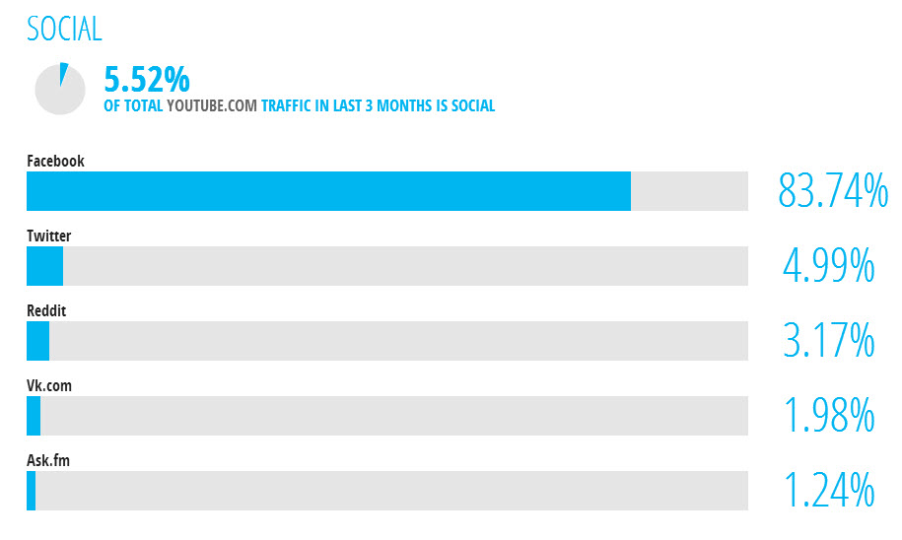Select the Reddit label
The height and width of the screenshot is (540, 902).
point(46,310)
